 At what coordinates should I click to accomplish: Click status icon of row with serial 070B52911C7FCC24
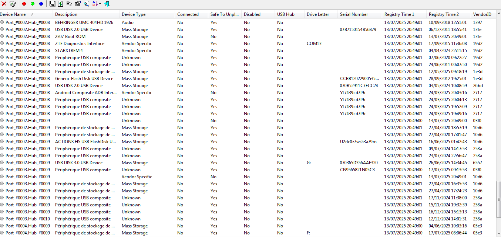pyautogui.click(x=2, y=85)
